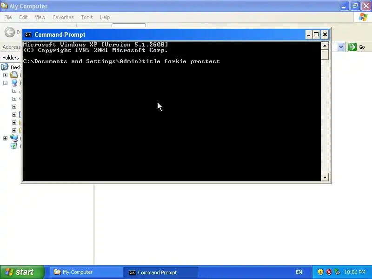Open the EN language bar indicator
Viewport: 372px width, 279px height.
point(299,272)
